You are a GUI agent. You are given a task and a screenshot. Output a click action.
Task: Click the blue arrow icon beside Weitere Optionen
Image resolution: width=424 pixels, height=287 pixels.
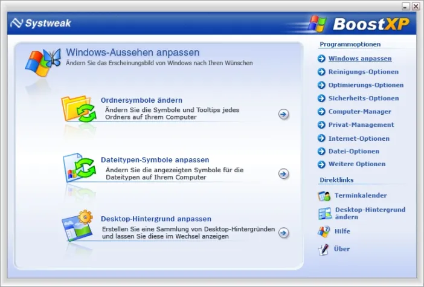(x=321, y=164)
